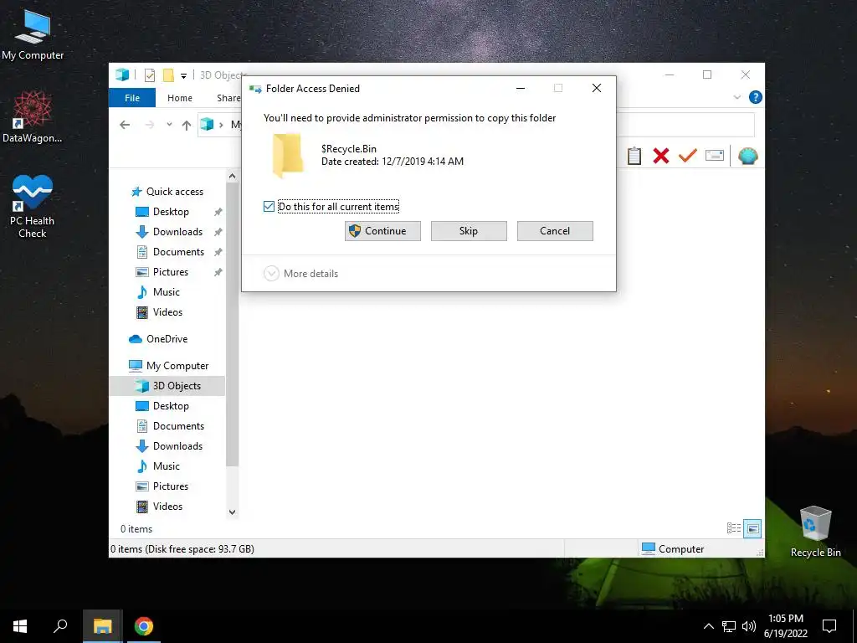Click the red X delete icon
857x643 pixels.
[x=661, y=156]
